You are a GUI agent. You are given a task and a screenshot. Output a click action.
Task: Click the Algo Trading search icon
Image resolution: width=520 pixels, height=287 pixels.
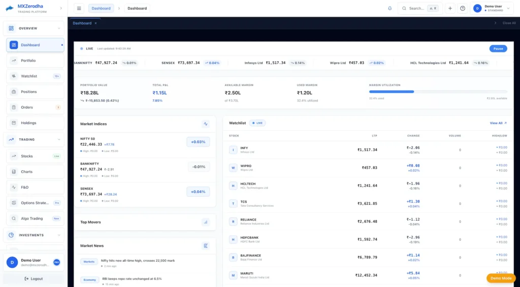pos(14,219)
